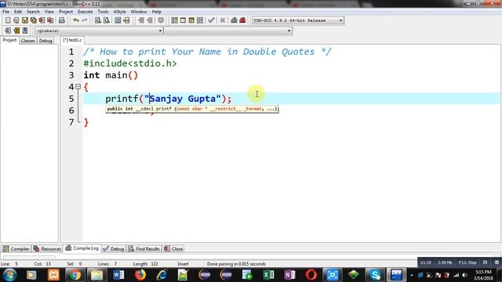Click the Find toolbar icon
Screen dimensions: 502x282
[x=97, y=20]
